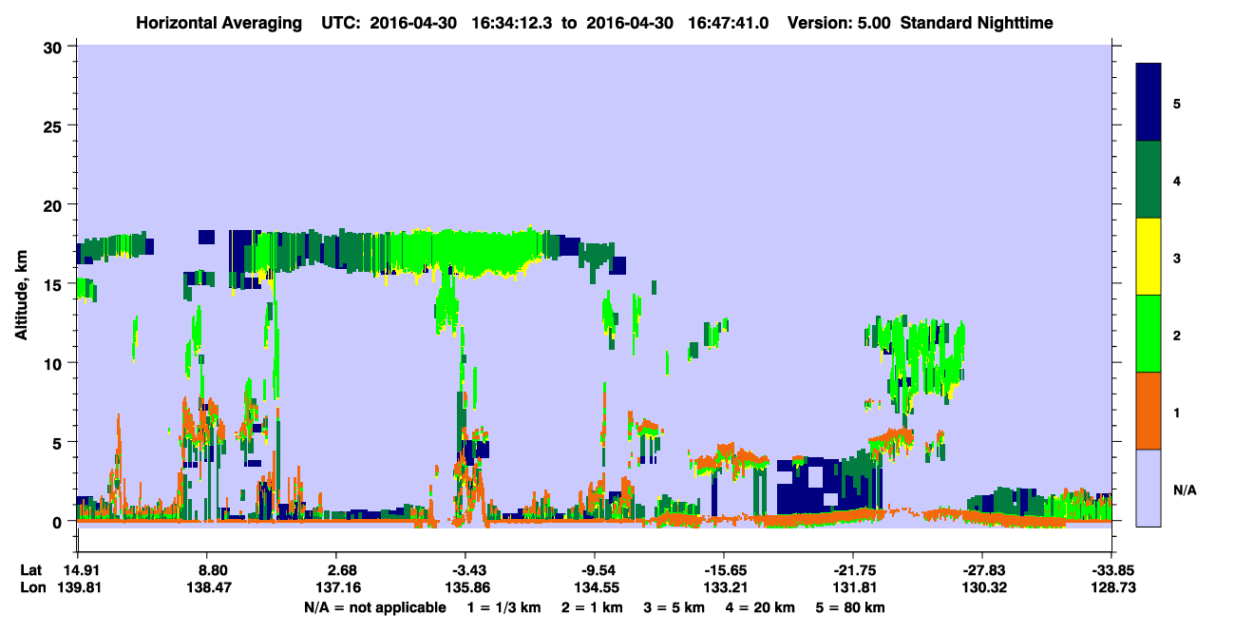Image resolution: width=1235 pixels, height=634 pixels.
Task: Click the longitude value 137.16
Action: (x=336, y=587)
